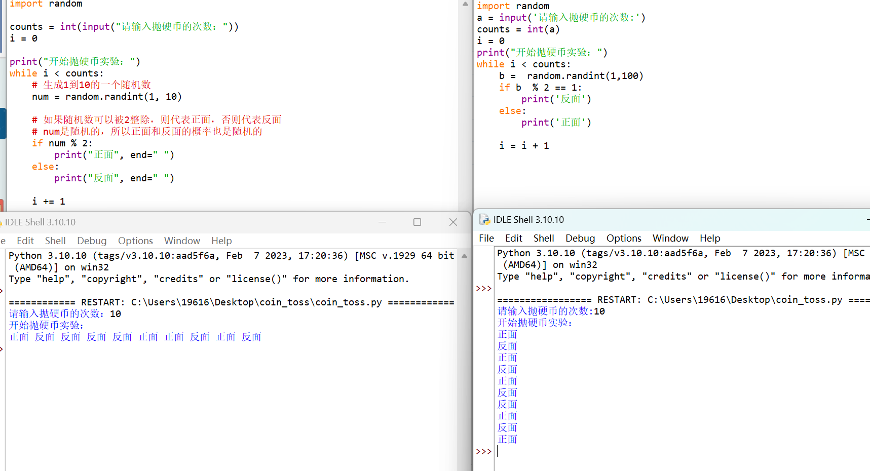Open File menu in right IDLE Shell
Viewport: 870px width, 471px height.
coord(486,238)
